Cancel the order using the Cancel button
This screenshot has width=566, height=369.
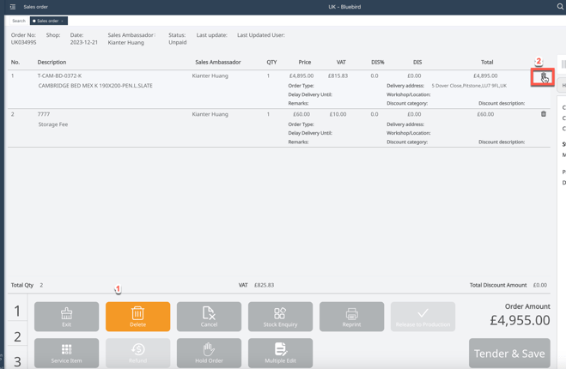click(x=209, y=317)
